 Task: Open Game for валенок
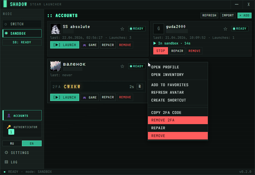90,97
